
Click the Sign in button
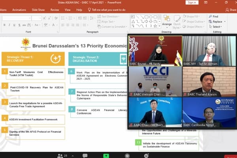coord(192,2)
